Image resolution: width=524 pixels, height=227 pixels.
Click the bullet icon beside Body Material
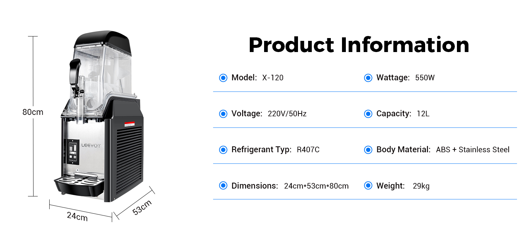click(x=368, y=149)
